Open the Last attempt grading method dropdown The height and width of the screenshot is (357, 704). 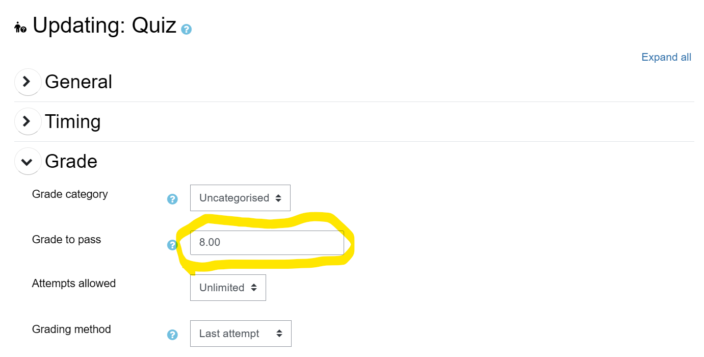coord(241,334)
